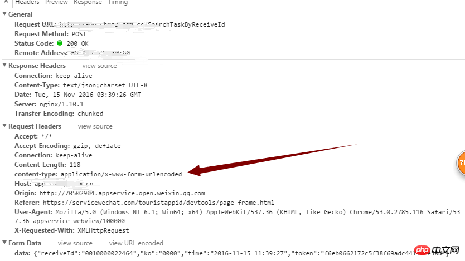This screenshot has width=465, height=261.
Task: Open the Timing tab
Action: coord(118,2)
